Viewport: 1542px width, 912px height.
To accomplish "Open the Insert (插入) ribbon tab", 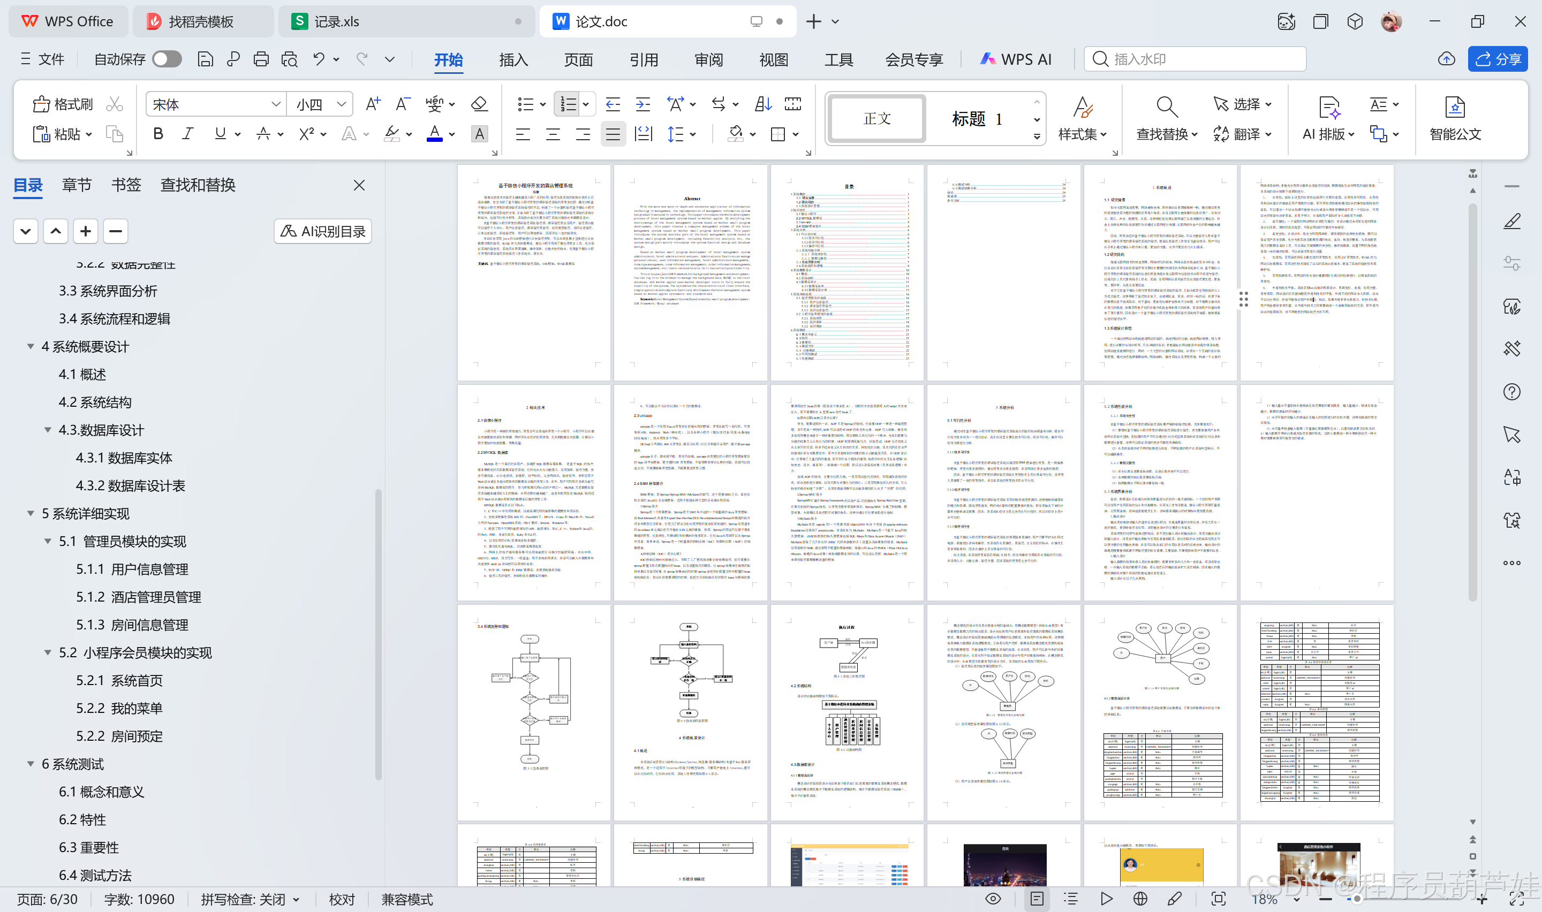I will click(513, 59).
